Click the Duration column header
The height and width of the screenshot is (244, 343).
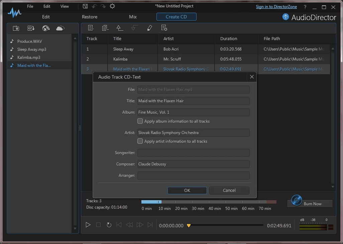236,39
